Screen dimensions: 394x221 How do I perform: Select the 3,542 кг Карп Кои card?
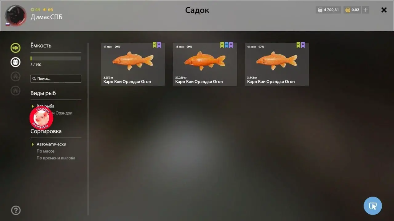pyautogui.click(x=277, y=64)
